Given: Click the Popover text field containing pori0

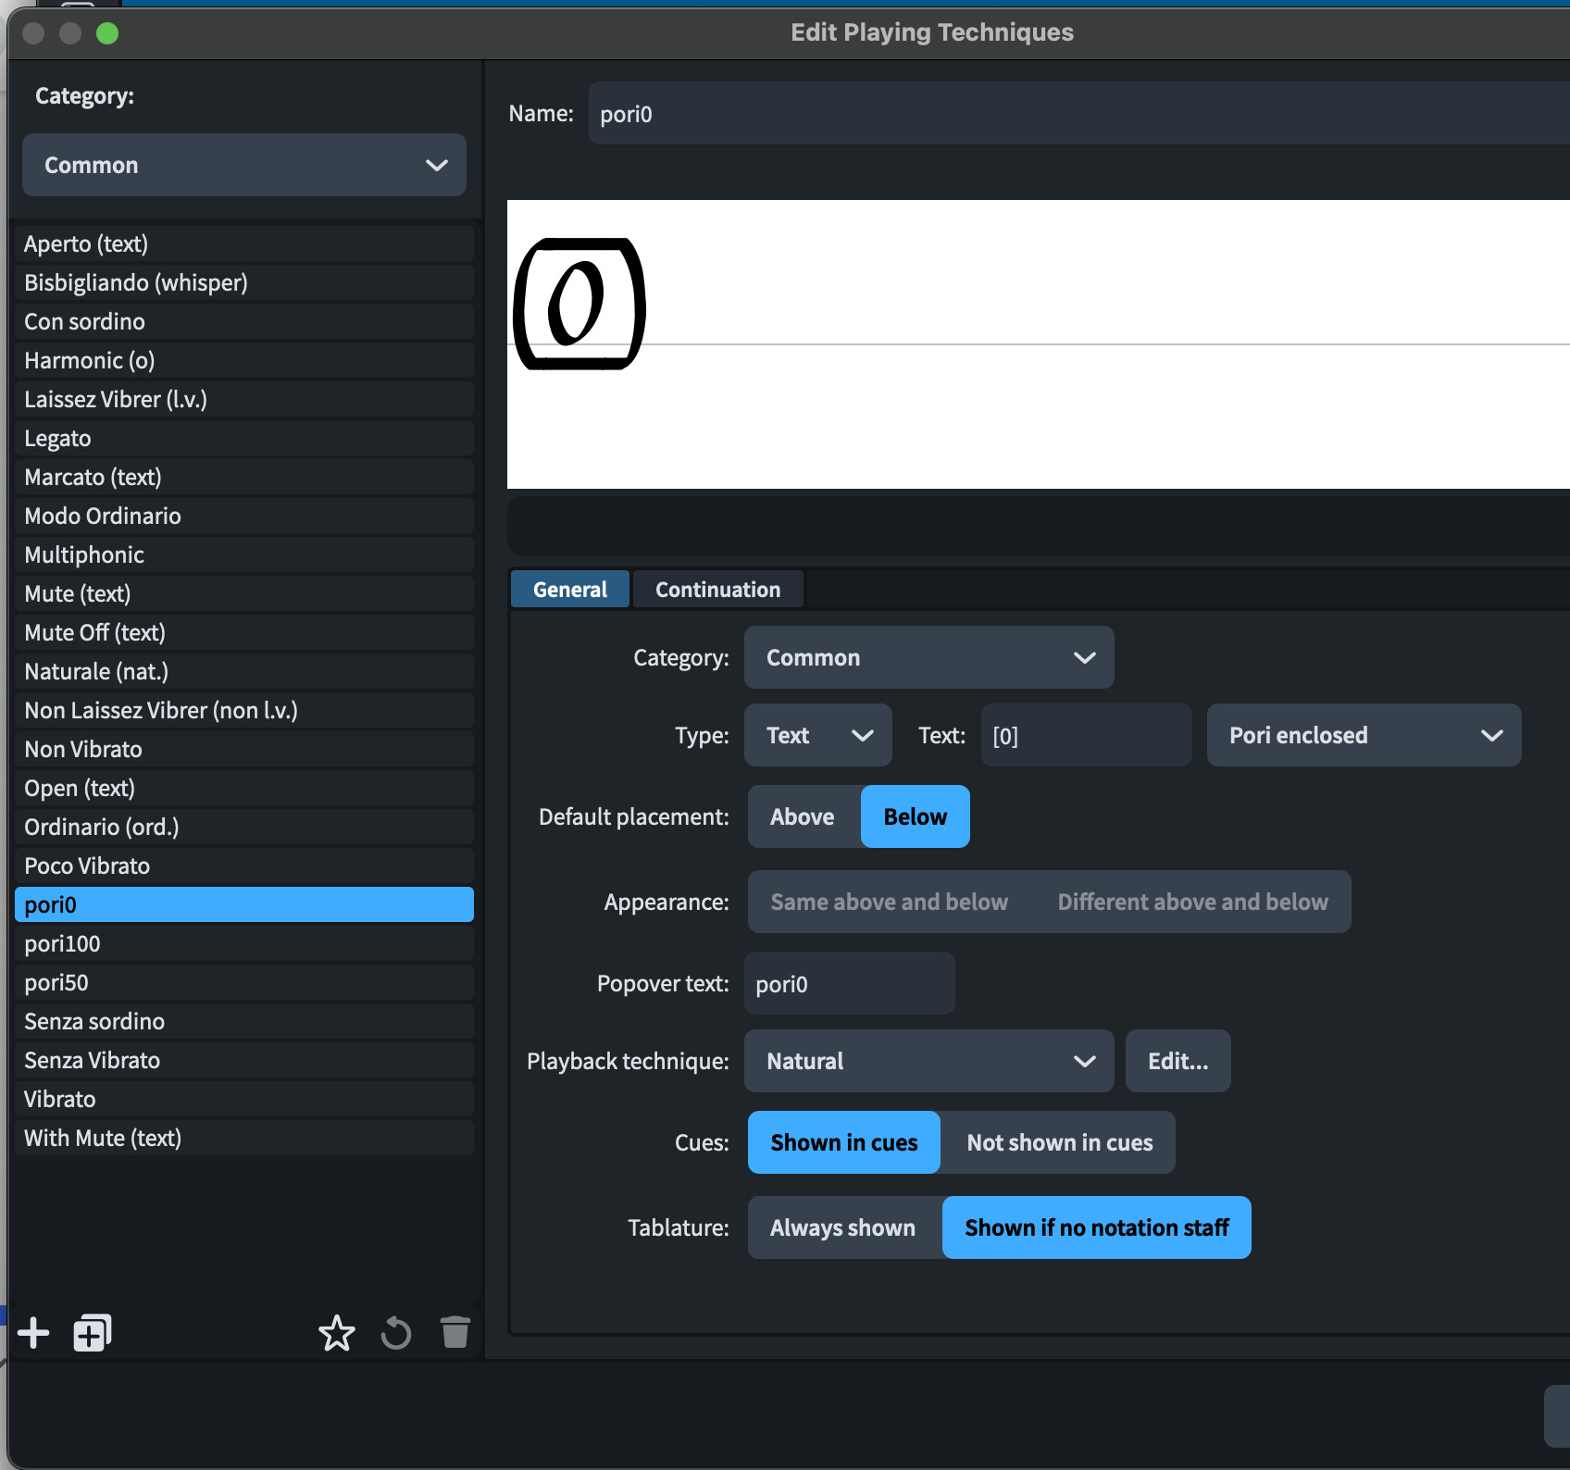Looking at the screenshot, I should [x=848, y=982].
